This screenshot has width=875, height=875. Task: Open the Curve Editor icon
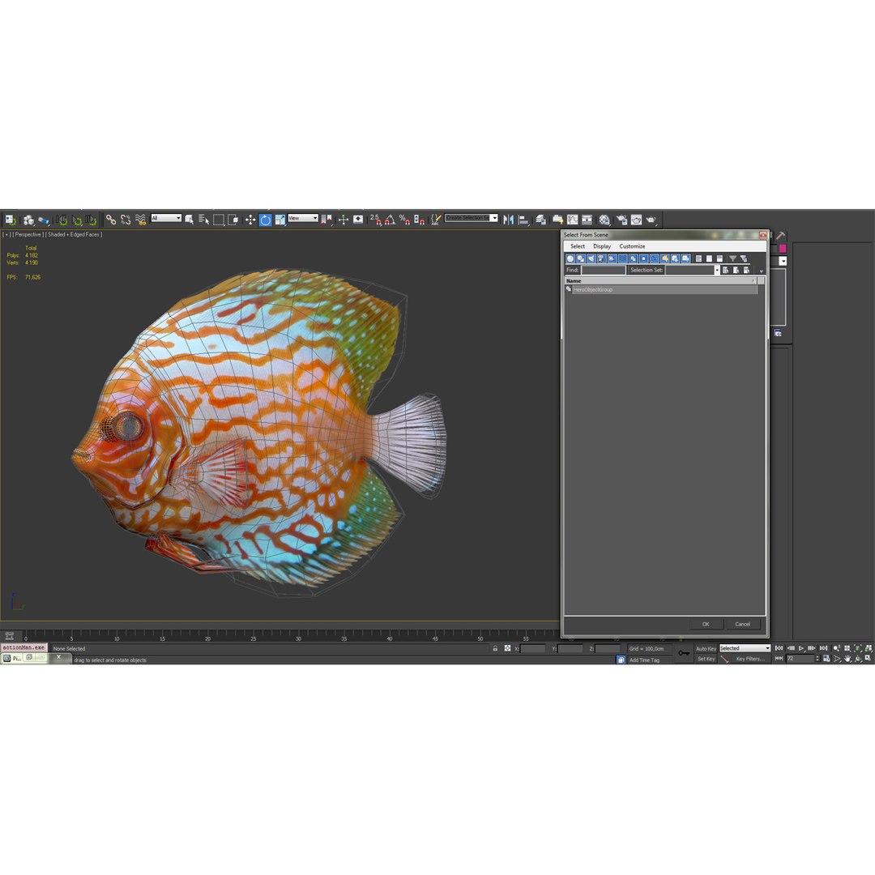click(x=573, y=220)
